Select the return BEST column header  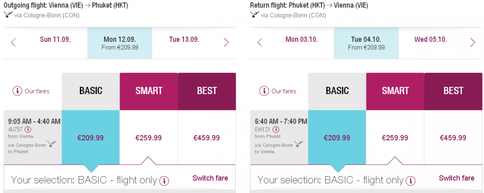click(453, 91)
